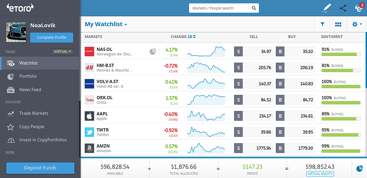The width and height of the screenshot is (367, 178).
Task: Go to Trade Markets
Action: (40, 114)
